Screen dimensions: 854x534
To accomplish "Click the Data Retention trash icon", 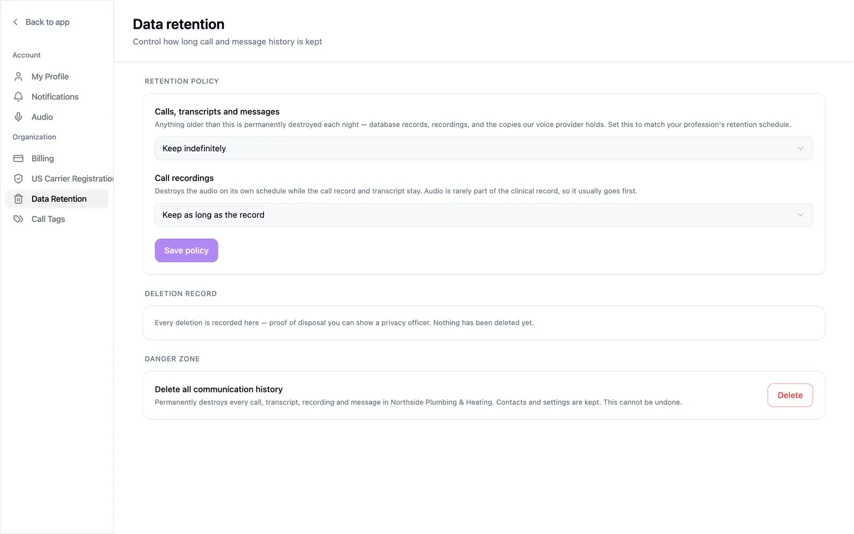I will pyautogui.click(x=18, y=199).
